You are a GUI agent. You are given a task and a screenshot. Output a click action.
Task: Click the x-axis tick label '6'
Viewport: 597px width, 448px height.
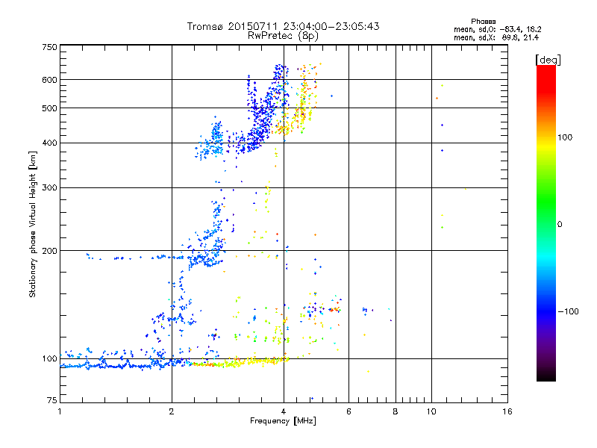click(348, 411)
